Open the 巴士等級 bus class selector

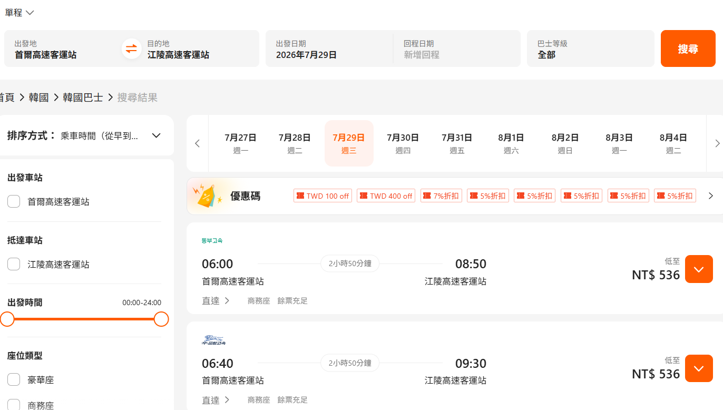point(591,48)
